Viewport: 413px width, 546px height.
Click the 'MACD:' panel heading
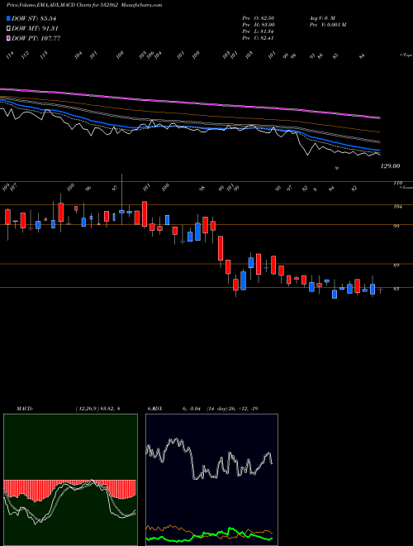24,409
